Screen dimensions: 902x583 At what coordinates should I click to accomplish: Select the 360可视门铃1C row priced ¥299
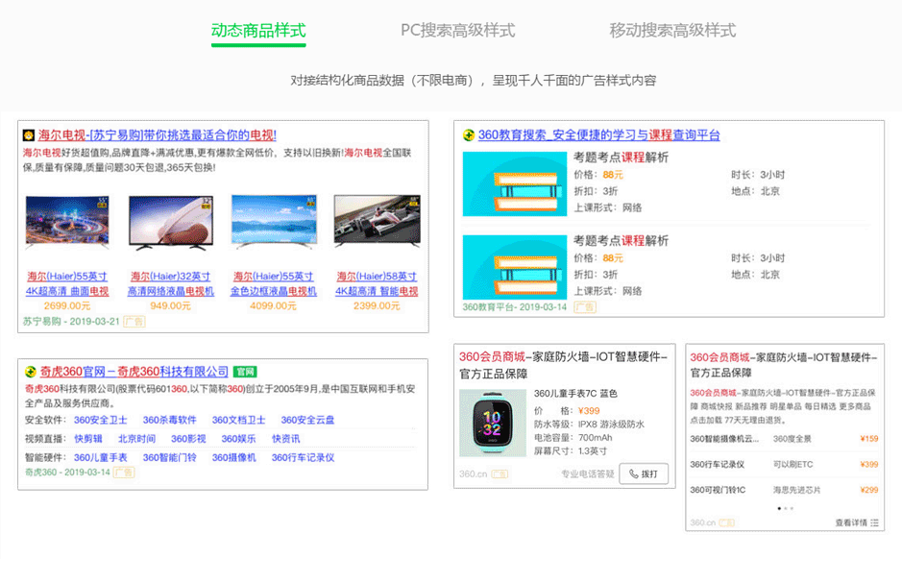[784, 491]
